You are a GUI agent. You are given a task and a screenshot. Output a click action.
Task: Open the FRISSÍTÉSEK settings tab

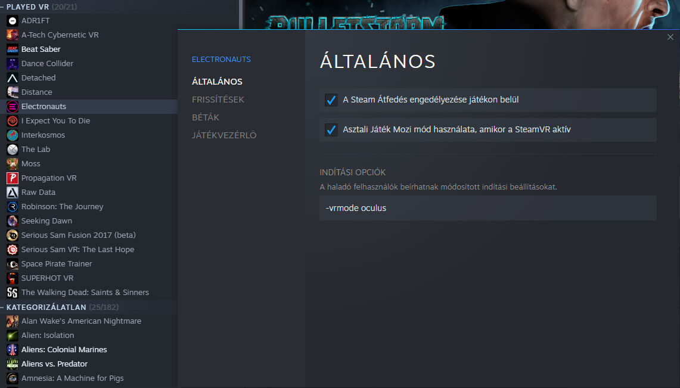click(x=218, y=100)
